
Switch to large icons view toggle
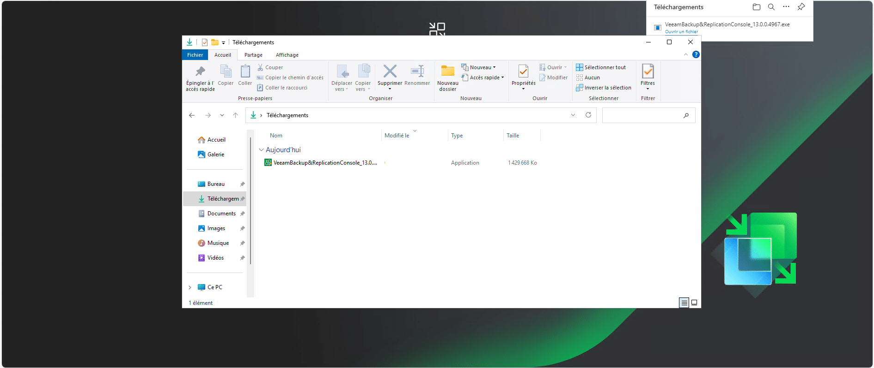click(694, 303)
